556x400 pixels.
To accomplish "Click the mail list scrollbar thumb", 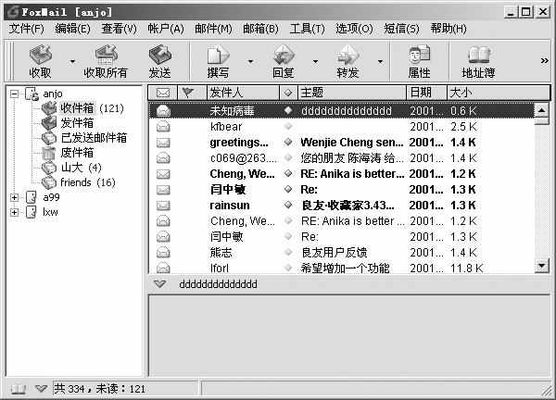I will click(541, 120).
